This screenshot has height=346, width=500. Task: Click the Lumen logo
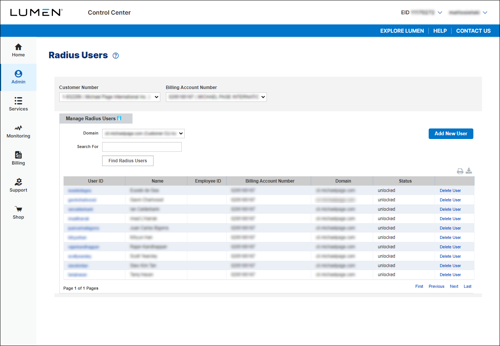pos(36,12)
